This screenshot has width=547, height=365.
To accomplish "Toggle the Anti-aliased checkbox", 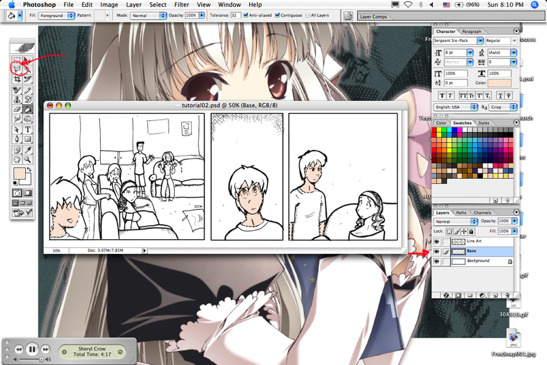I will (246, 15).
